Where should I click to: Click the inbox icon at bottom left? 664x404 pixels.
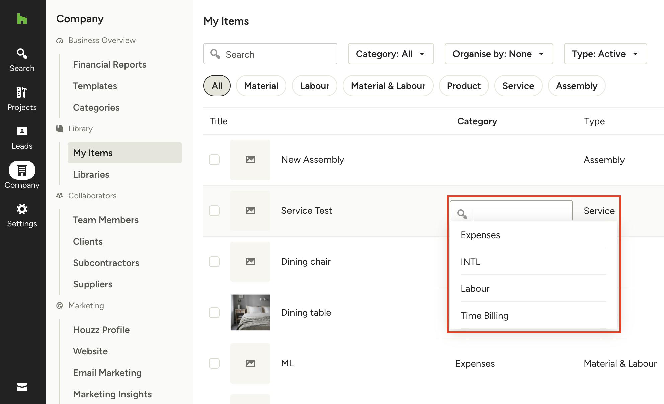tap(22, 387)
